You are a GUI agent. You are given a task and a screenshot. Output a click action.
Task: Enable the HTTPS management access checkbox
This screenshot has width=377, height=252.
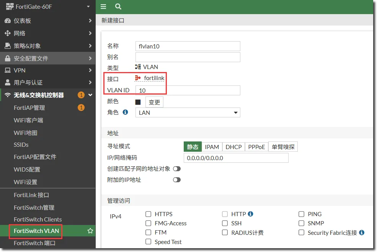[x=149, y=214]
